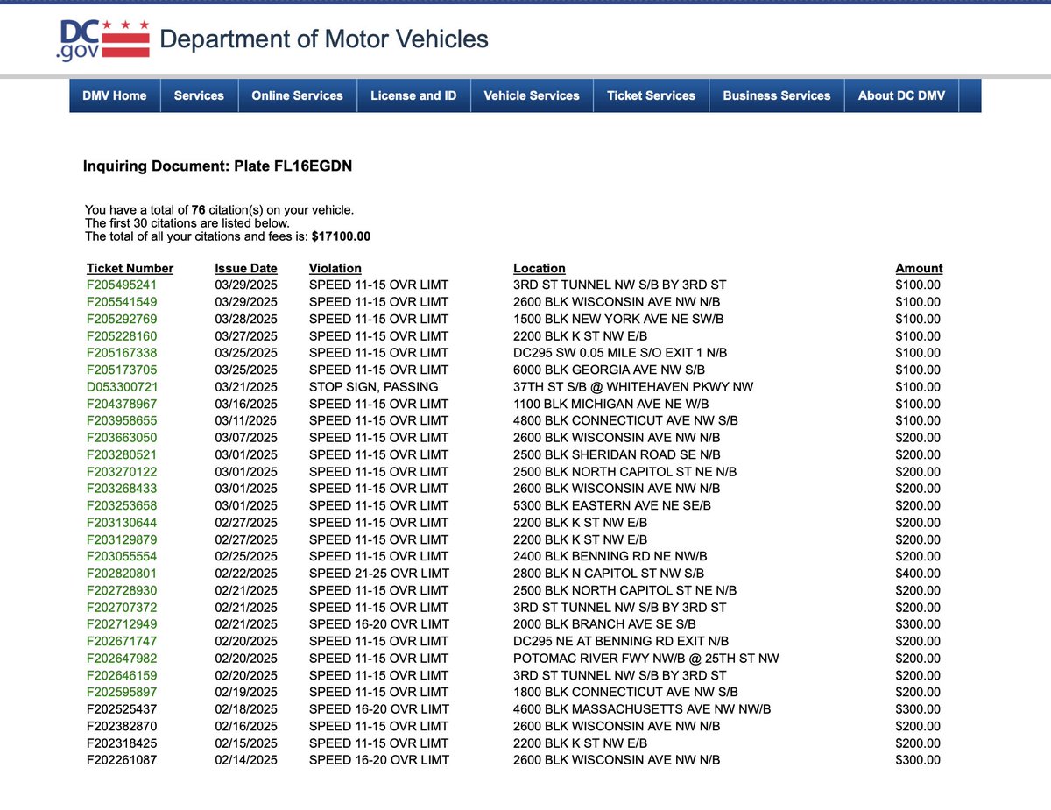Open About DC DMV menu
This screenshot has width=1051, height=810.
click(x=901, y=95)
